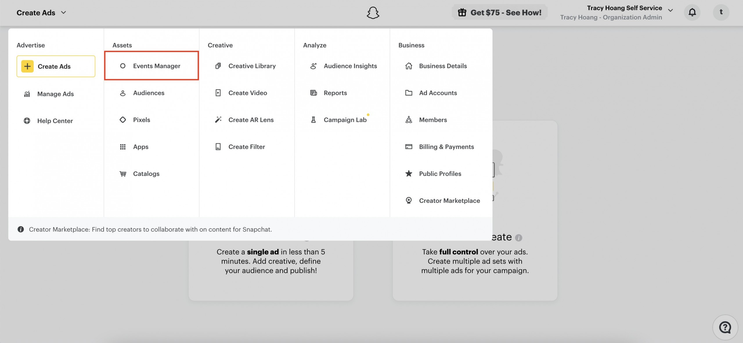Expand the Tracy Hoang Self Service account switcher

click(670, 10)
